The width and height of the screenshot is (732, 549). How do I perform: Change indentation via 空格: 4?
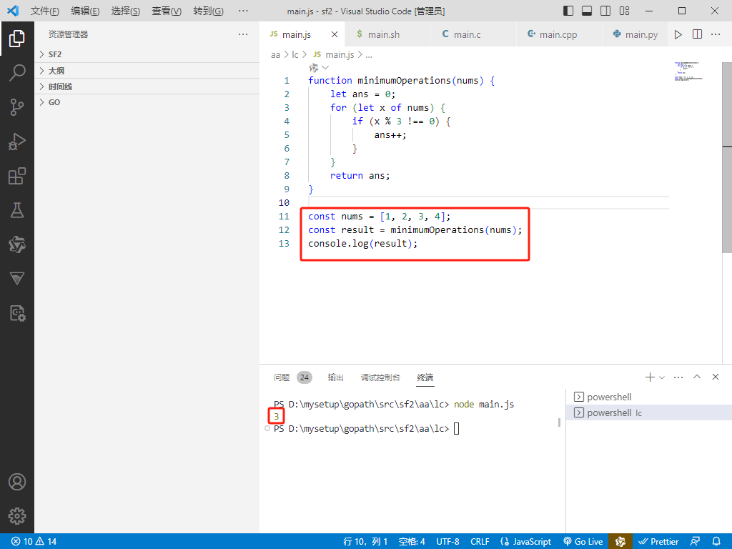(412, 541)
